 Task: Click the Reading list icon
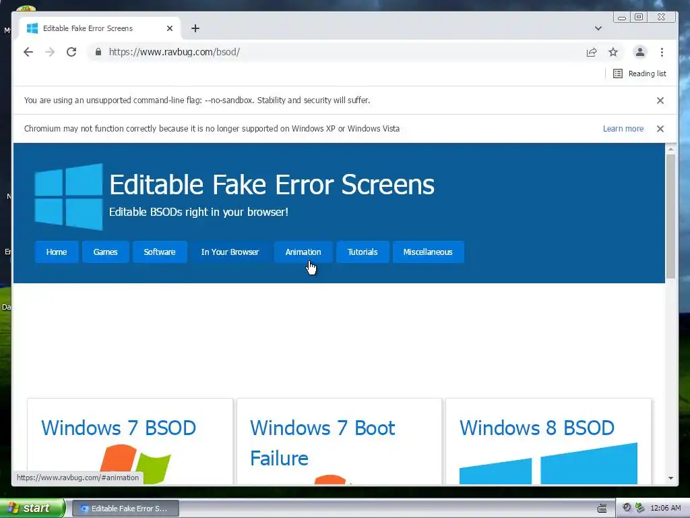tap(618, 74)
